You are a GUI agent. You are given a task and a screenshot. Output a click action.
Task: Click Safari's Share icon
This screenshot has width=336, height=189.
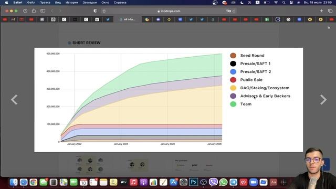click(34, 10)
